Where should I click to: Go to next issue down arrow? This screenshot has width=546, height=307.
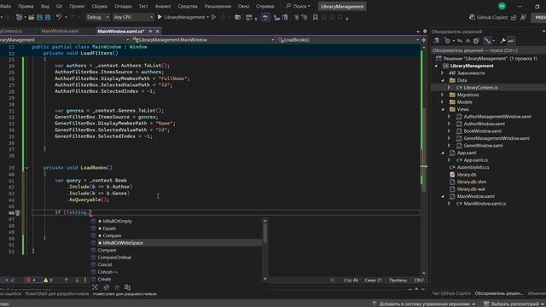77,280
